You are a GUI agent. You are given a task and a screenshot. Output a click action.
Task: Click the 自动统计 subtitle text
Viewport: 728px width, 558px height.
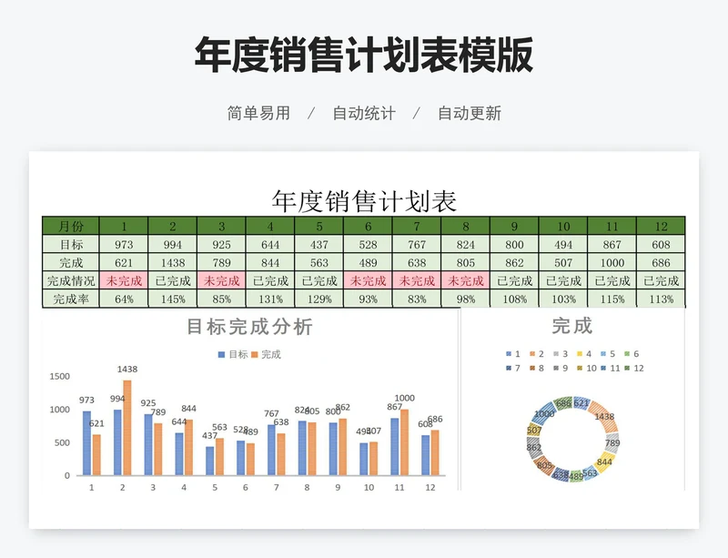[364, 113]
